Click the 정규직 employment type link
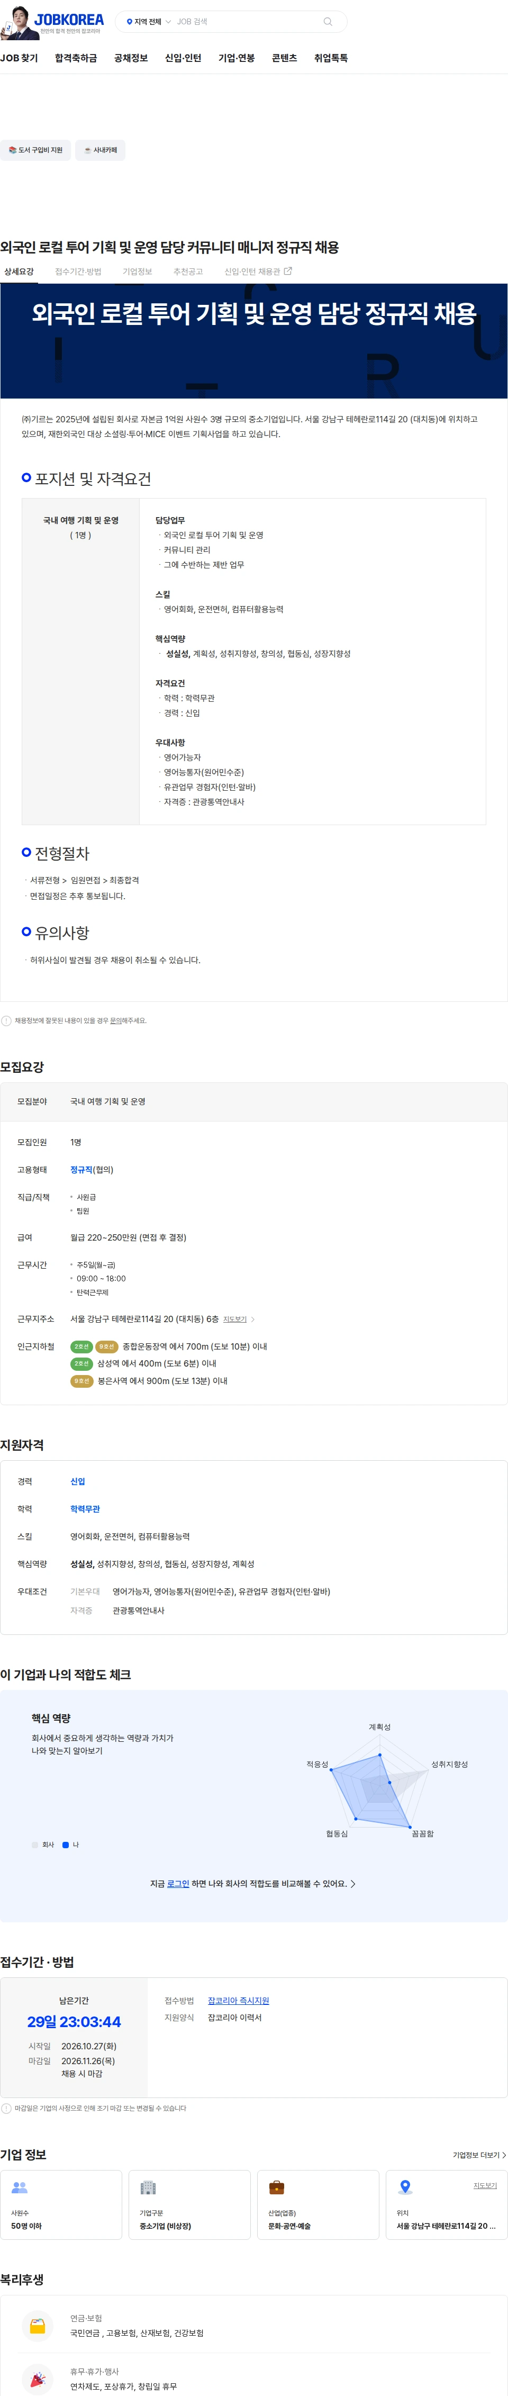The height and width of the screenshot is (2396, 508). 81,1169
